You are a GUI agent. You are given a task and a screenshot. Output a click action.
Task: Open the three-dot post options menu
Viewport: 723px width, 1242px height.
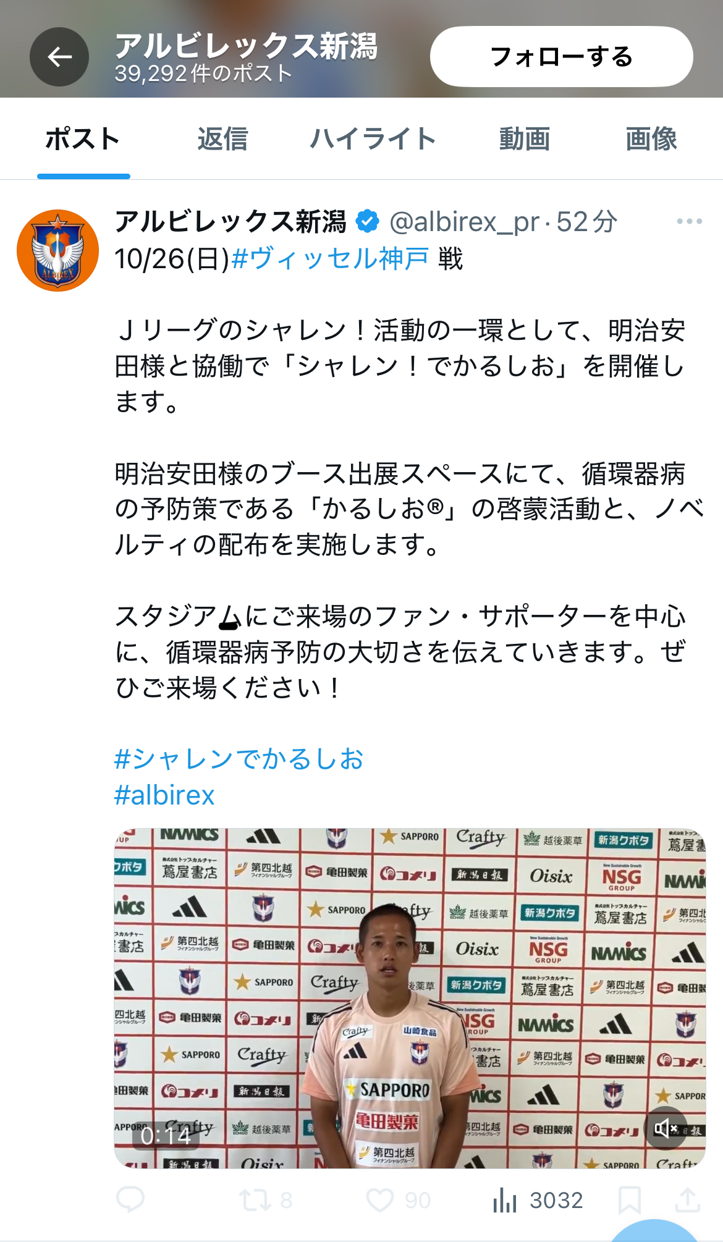(689, 221)
